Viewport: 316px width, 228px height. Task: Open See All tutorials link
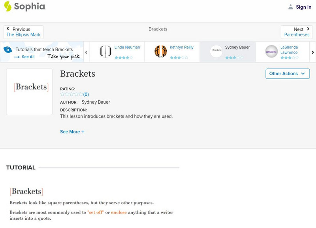(28, 57)
